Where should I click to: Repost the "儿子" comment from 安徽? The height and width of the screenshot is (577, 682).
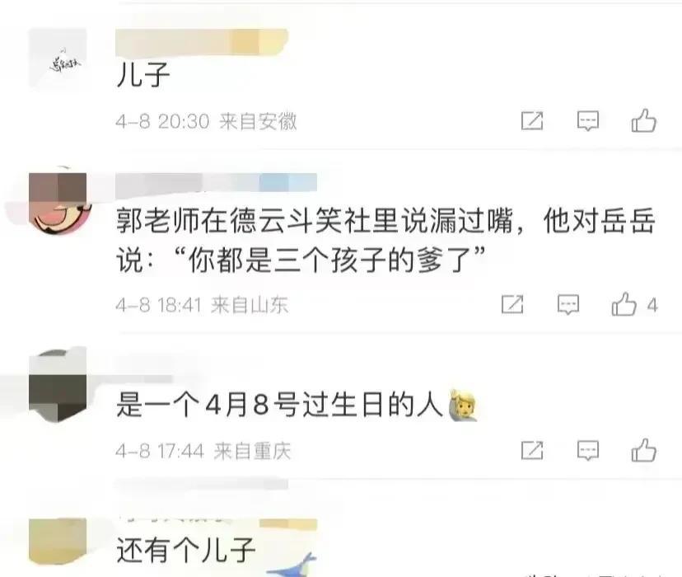(532, 120)
